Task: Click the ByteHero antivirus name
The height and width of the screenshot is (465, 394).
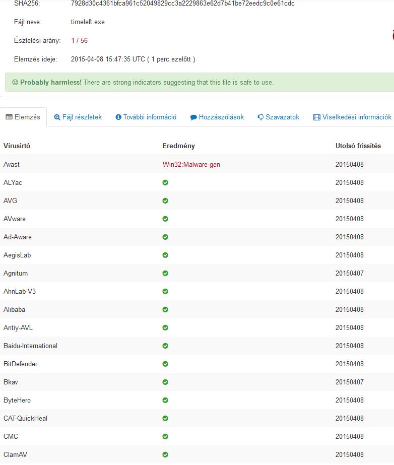Action: tap(17, 401)
